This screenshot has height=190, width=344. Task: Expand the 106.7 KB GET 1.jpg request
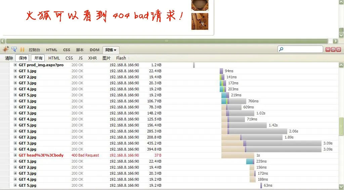point(15,101)
